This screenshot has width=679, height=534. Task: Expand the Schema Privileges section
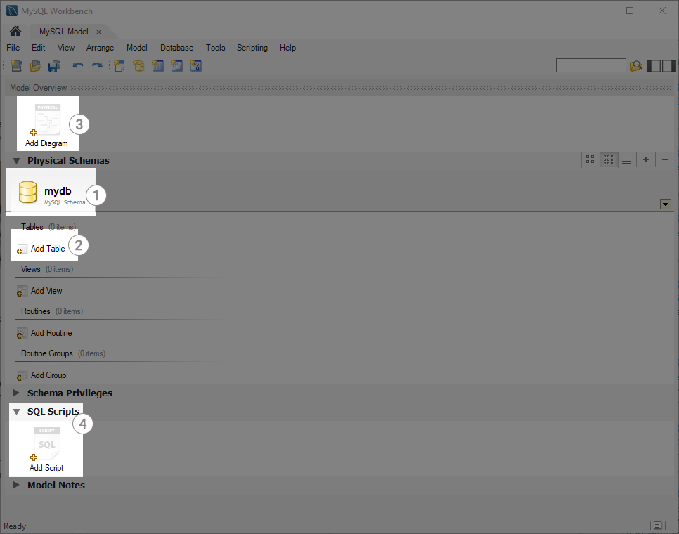tap(16, 393)
